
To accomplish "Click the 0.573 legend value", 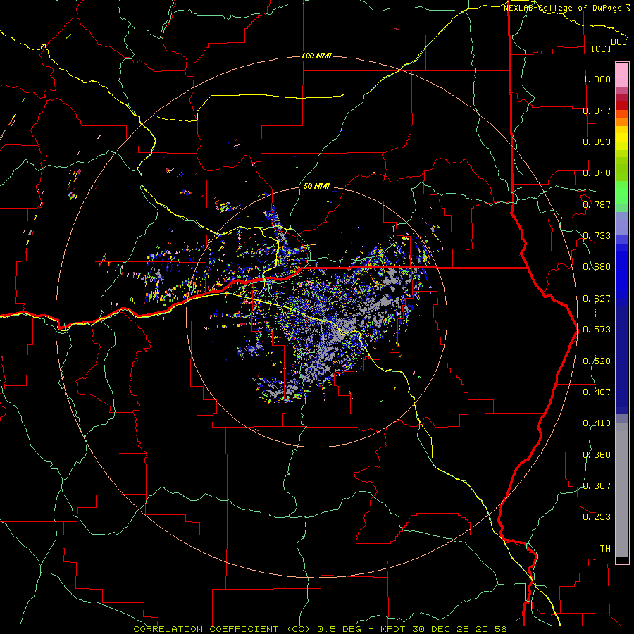I will point(597,330).
